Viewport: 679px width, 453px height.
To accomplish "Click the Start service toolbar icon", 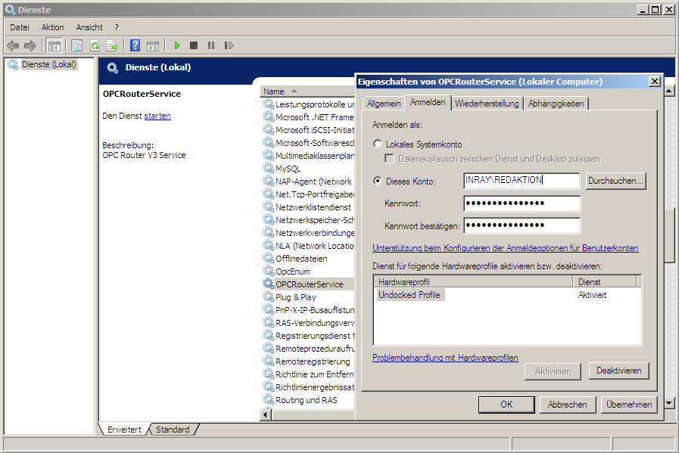I will point(177,45).
